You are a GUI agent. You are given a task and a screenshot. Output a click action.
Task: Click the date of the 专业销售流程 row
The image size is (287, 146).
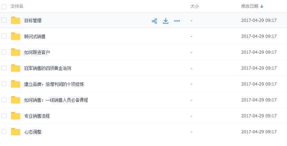coord(259,116)
